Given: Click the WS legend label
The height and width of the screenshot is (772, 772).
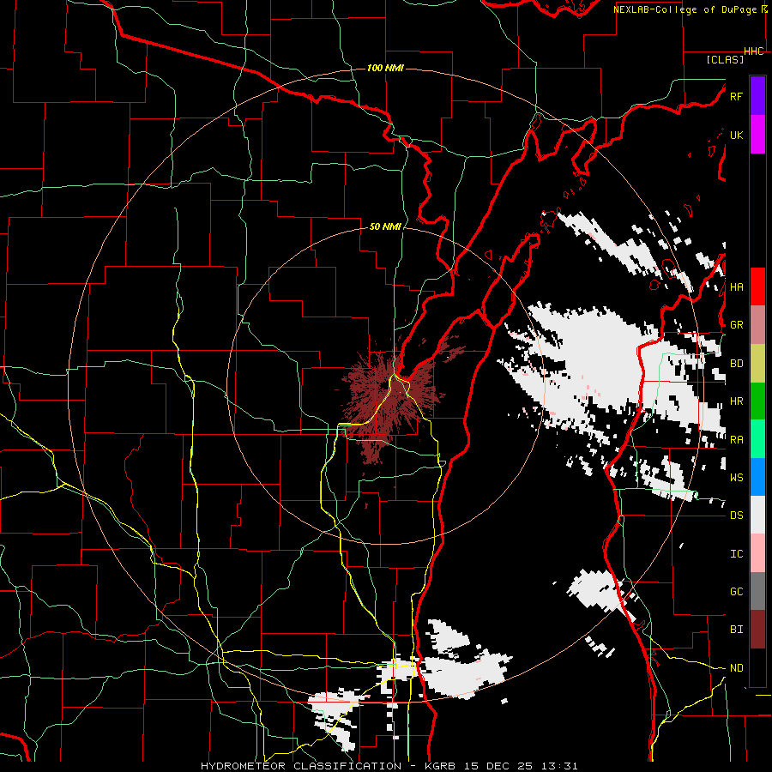Looking at the screenshot, I should [736, 477].
